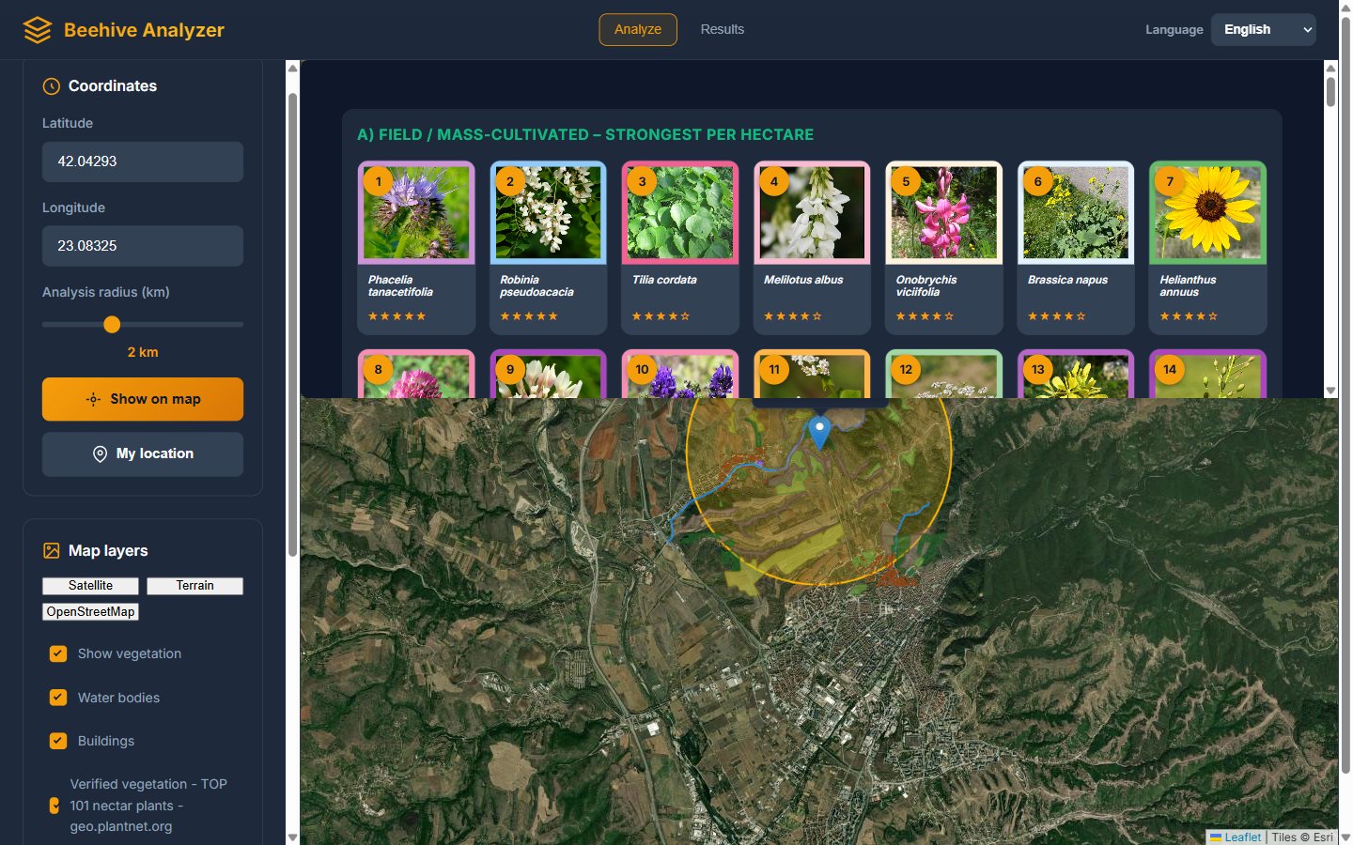
Task: Click the Coordinates clock icon
Action: point(52,86)
